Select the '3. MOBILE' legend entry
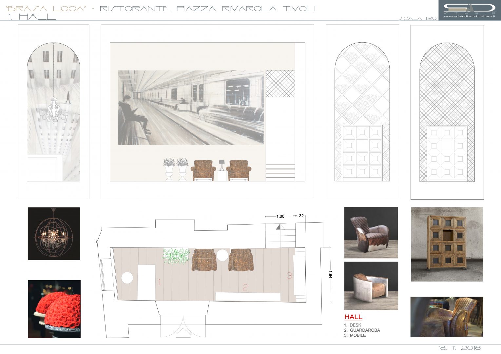 355,335
